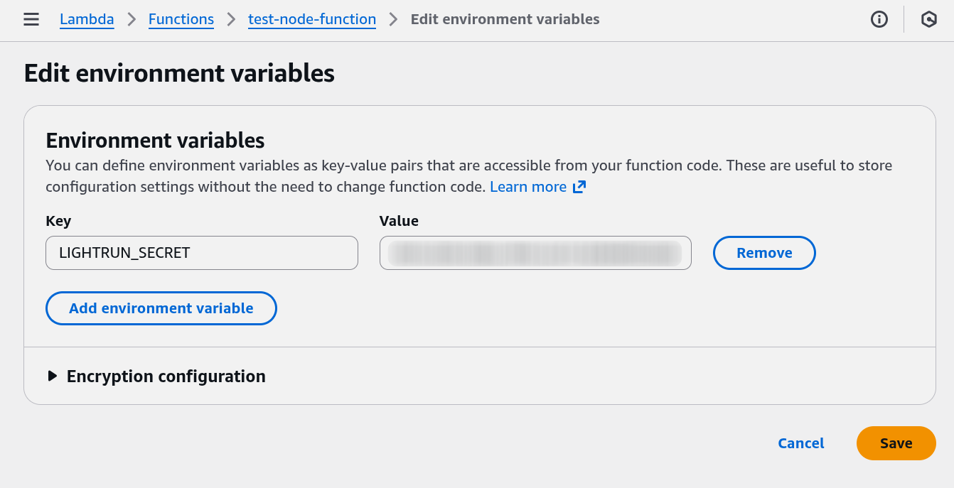
Task: Click the Key field containing LIGHTRUN_SECRET
Action: [201, 253]
